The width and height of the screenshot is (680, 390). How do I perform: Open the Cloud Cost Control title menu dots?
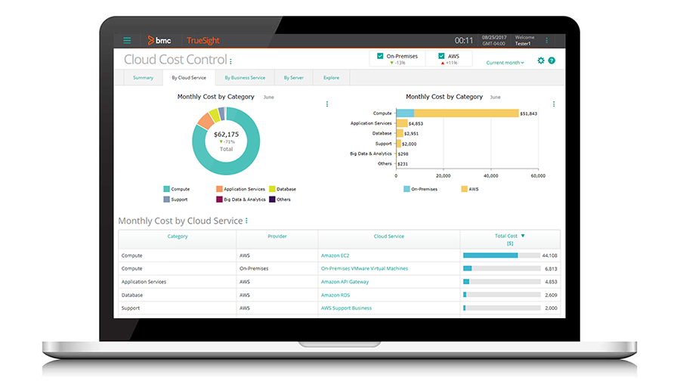[230, 61]
